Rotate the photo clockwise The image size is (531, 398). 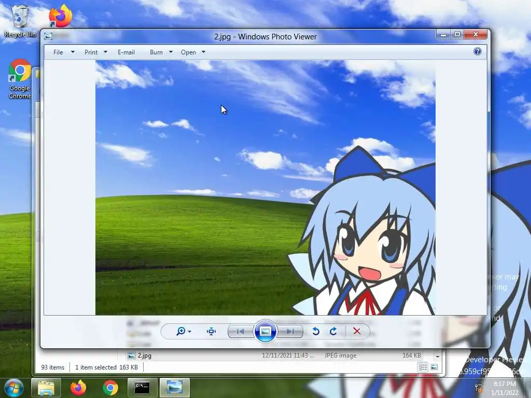tap(333, 331)
